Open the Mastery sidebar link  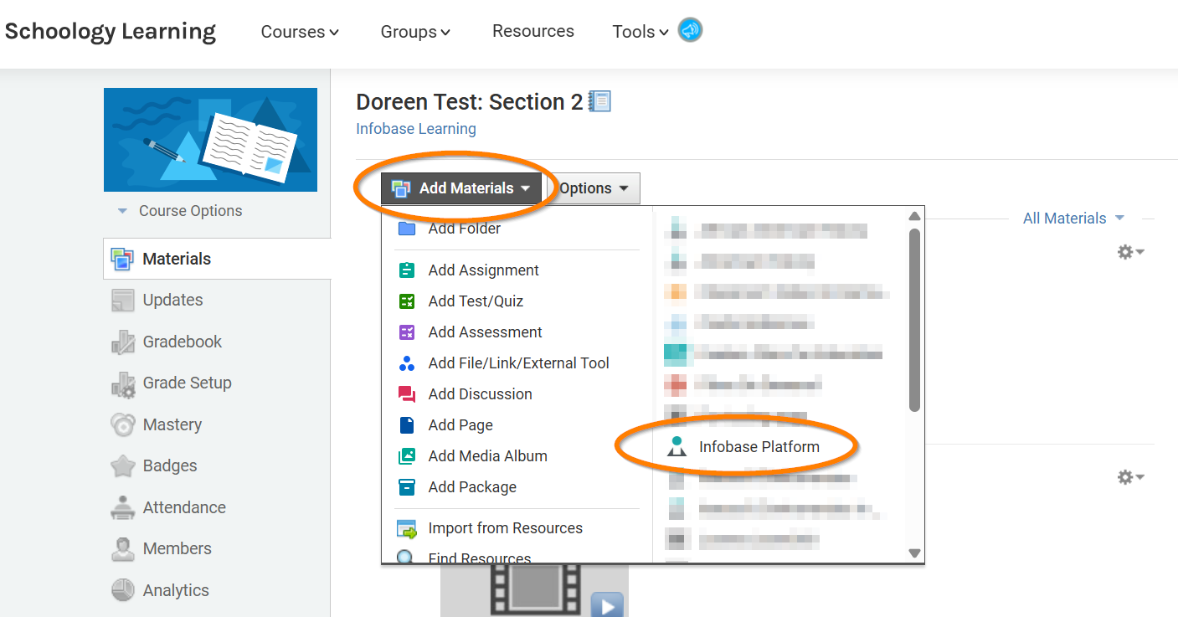click(x=172, y=424)
